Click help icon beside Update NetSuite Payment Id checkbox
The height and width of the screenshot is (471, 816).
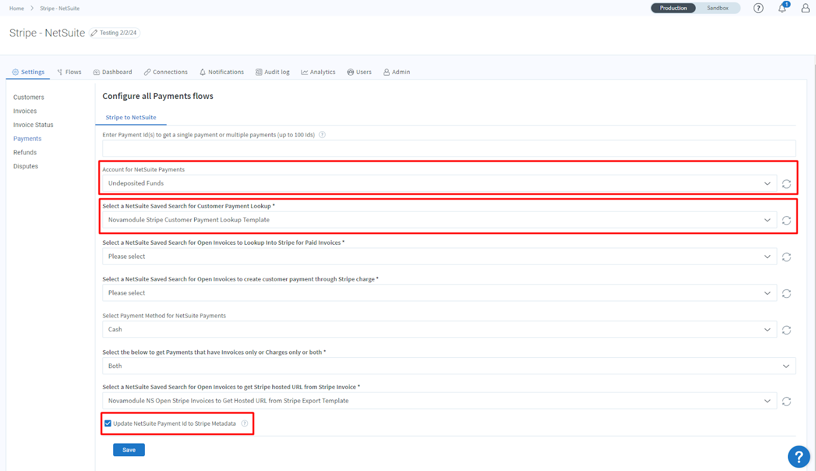click(245, 424)
